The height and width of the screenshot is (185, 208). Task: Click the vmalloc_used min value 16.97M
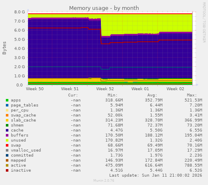[x=116, y=150]
